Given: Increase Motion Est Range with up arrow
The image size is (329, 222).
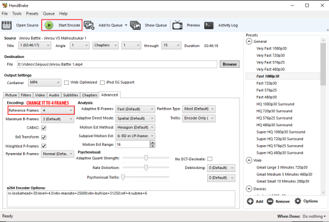Looking at the screenshot, I should (x=152, y=142).
